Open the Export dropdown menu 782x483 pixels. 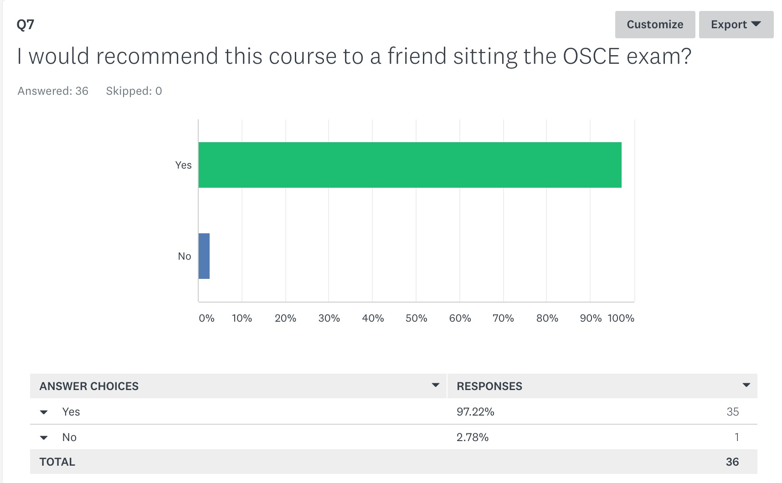click(x=735, y=24)
